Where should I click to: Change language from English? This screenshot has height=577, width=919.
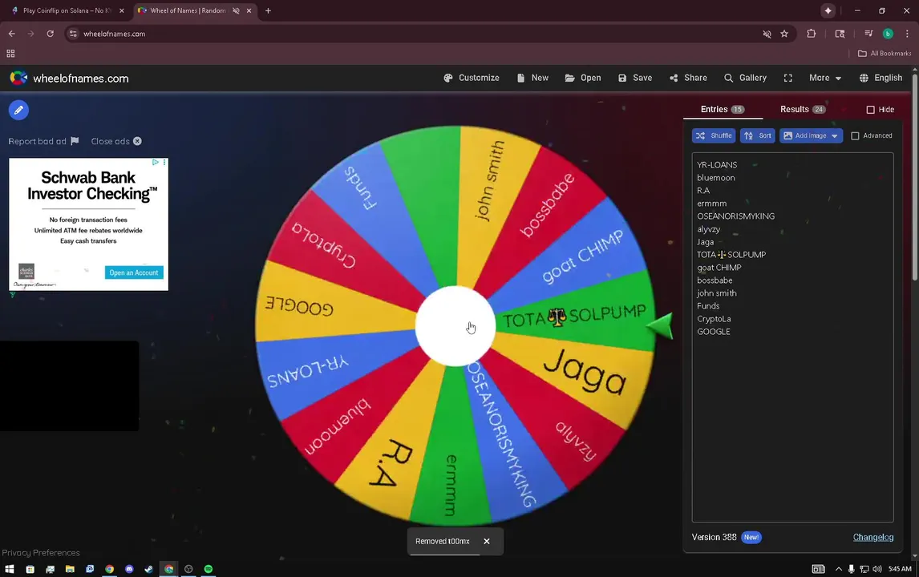881,78
